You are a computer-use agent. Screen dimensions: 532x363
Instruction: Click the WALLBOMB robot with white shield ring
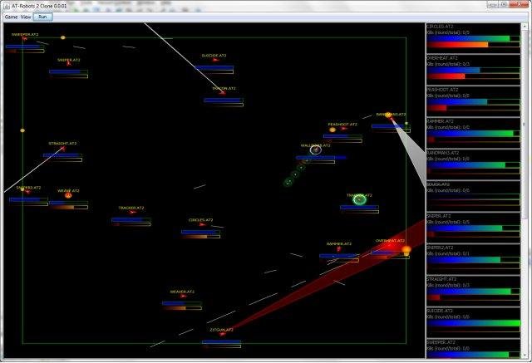[316, 150]
